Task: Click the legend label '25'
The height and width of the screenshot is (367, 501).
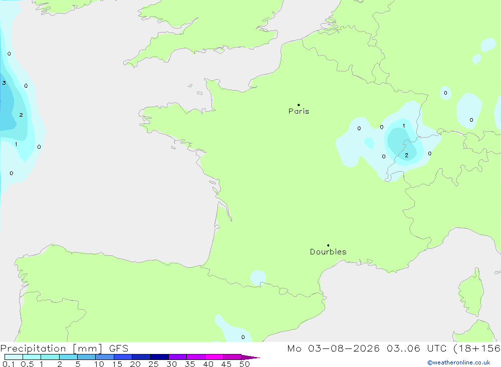Action: tap(153, 364)
